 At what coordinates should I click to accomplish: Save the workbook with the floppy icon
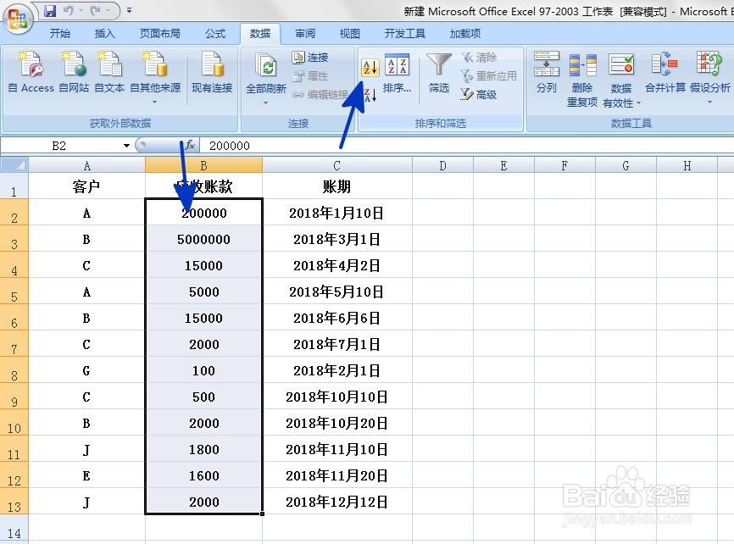(x=50, y=10)
